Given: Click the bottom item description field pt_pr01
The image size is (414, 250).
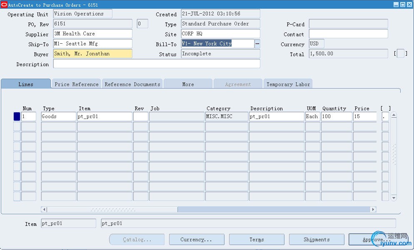Looking at the screenshot, I should [x=249, y=223].
